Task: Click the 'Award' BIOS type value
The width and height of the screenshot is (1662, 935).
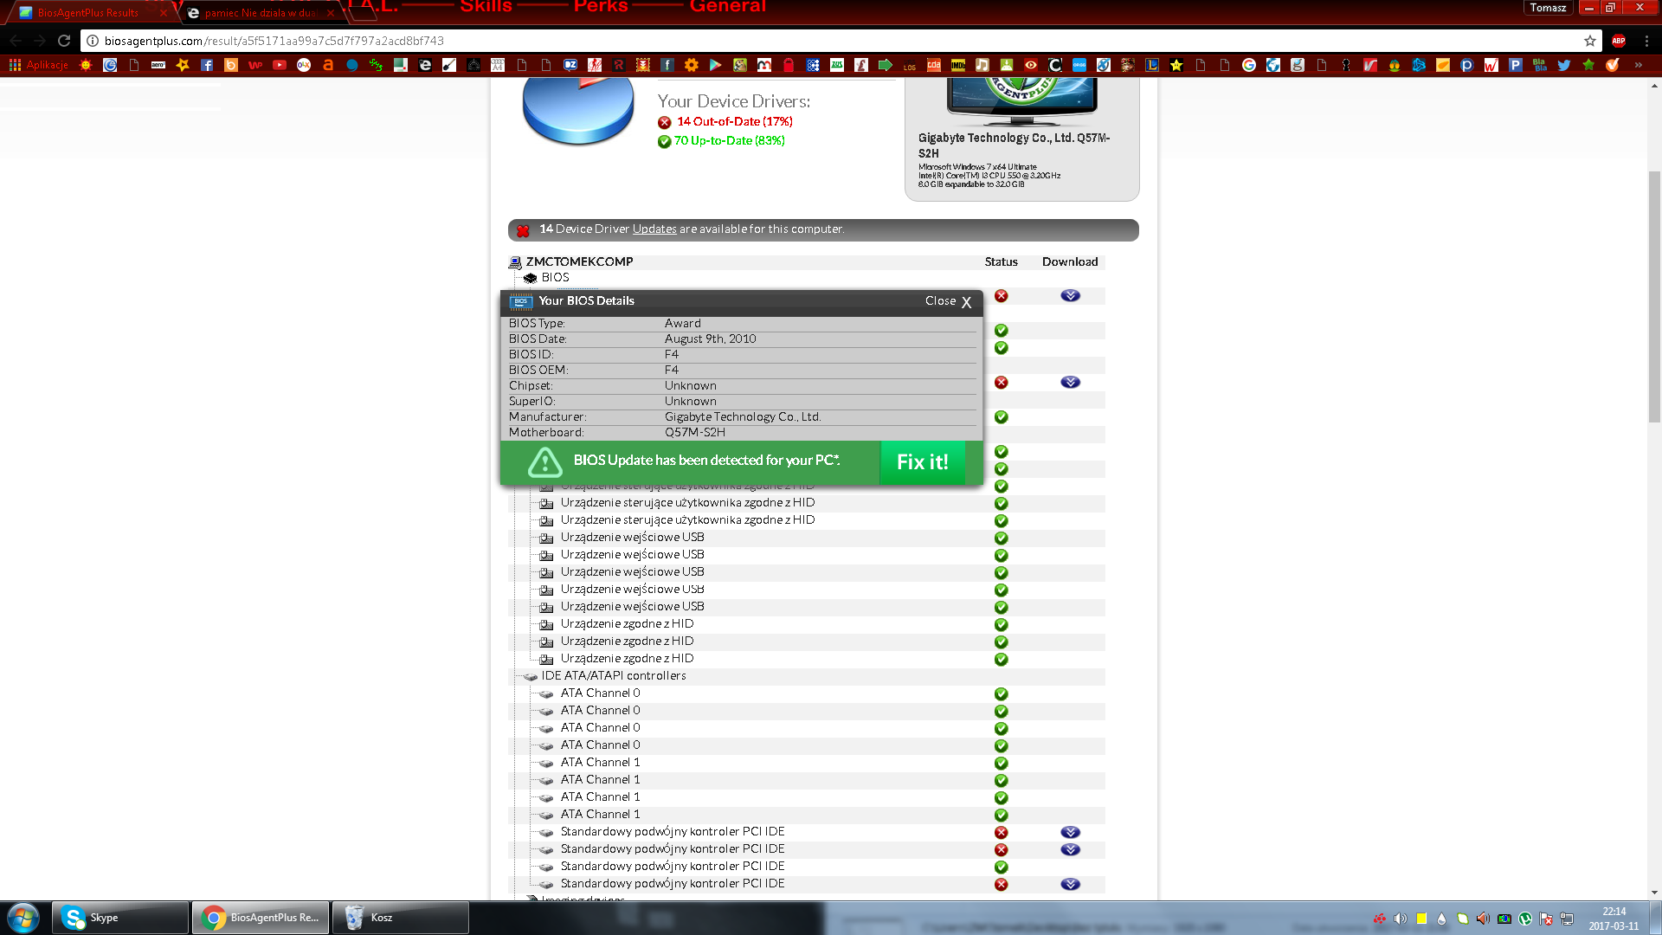Action: [x=683, y=324]
